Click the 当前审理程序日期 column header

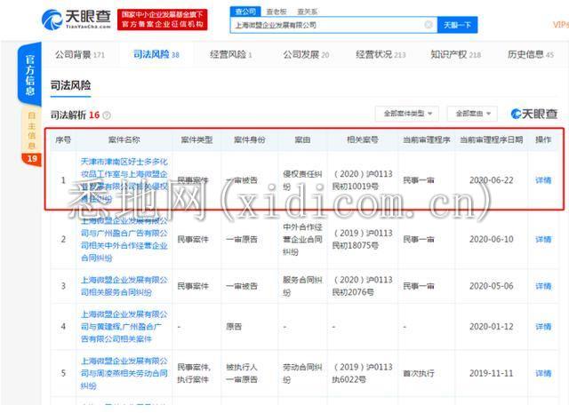click(492, 139)
